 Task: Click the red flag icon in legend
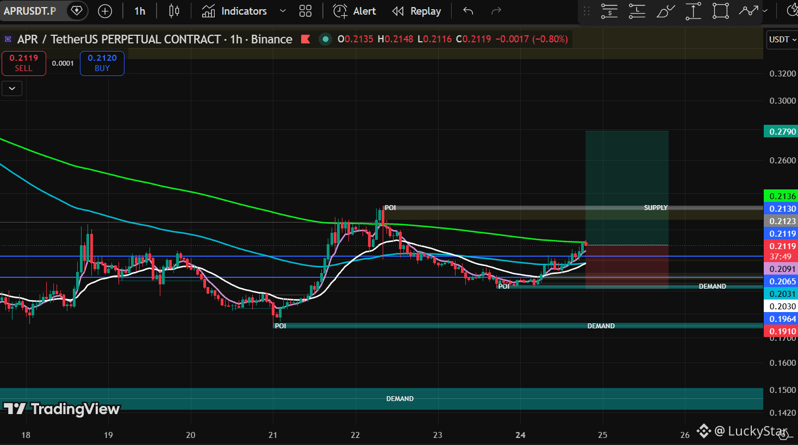(x=306, y=39)
